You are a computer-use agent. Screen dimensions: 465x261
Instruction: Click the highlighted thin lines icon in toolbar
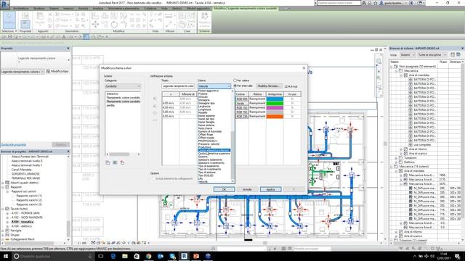click(86, 37)
